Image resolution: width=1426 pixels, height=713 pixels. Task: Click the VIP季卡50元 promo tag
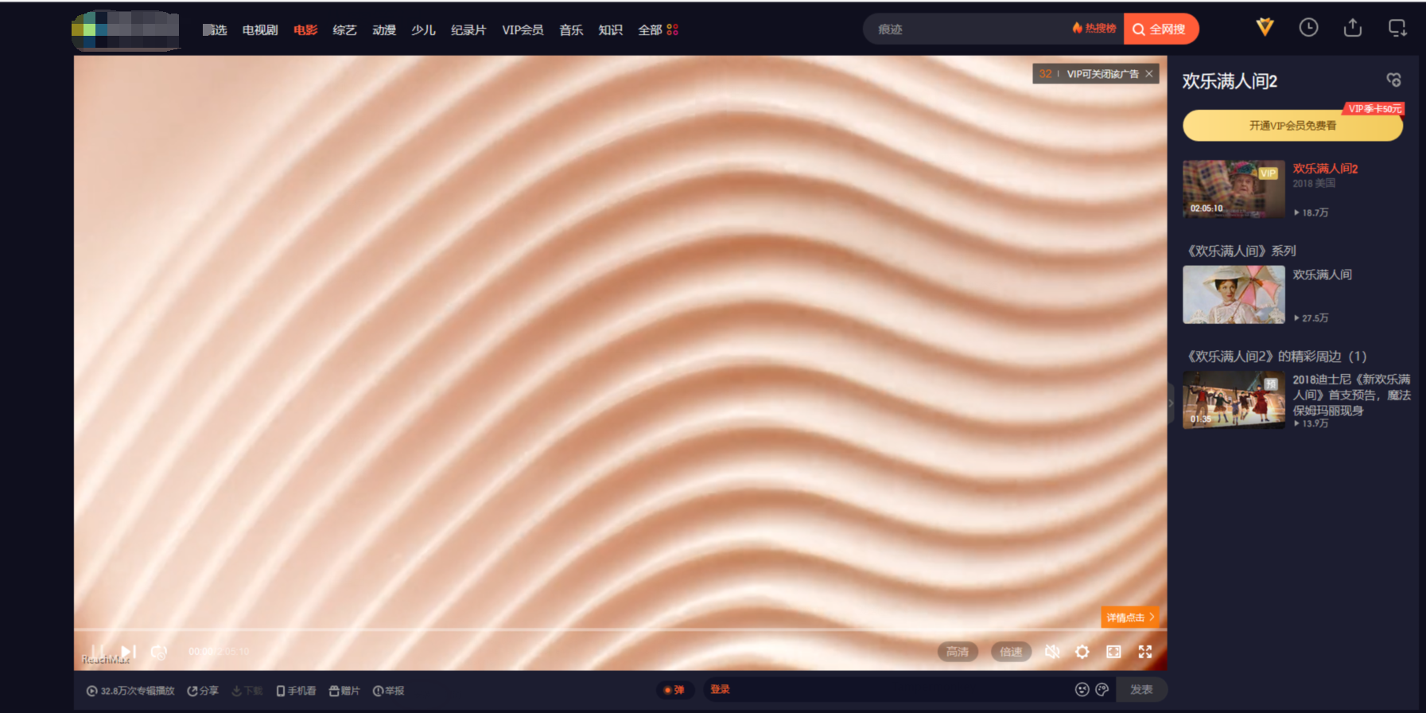(1374, 109)
